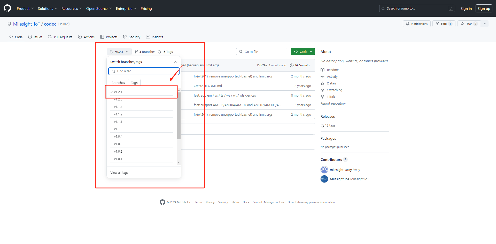Open the Actions tab

pyautogui.click(x=86, y=37)
